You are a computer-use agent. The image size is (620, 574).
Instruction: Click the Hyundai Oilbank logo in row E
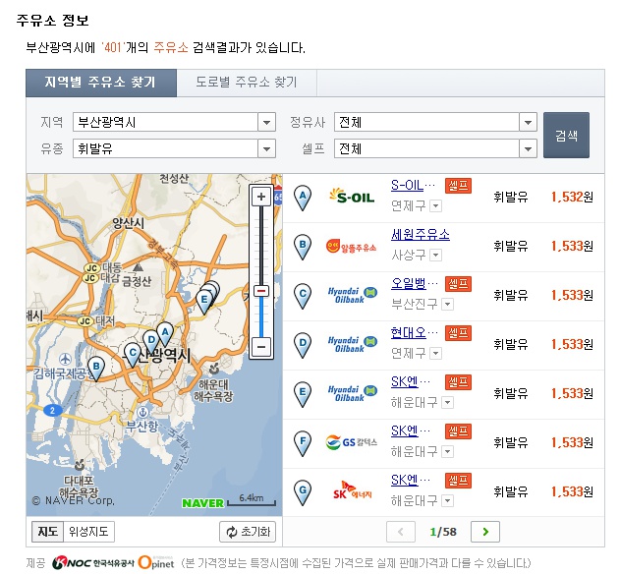coord(352,393)
